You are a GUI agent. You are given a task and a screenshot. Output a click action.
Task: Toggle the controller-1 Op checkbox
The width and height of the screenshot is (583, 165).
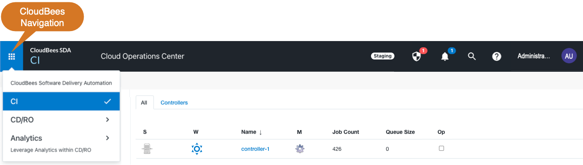tap(441, 148)
